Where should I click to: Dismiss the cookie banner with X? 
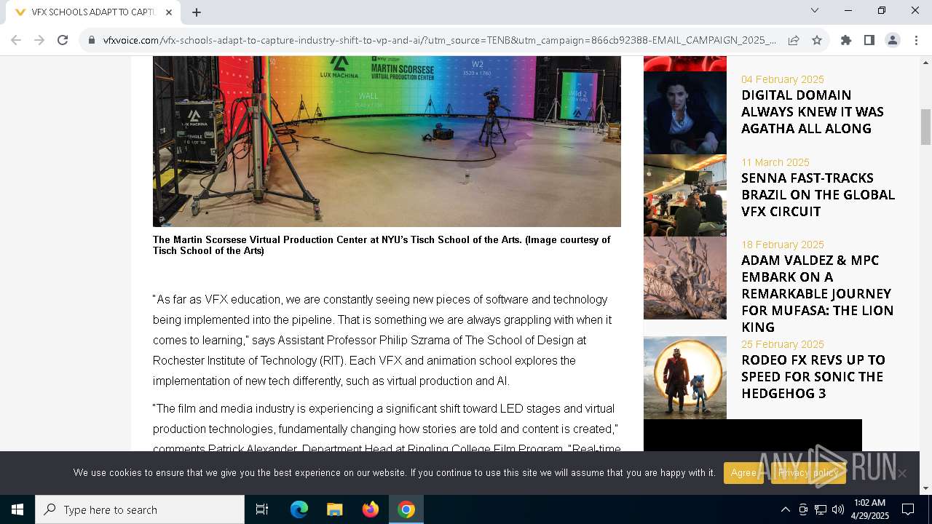(902, 473)
